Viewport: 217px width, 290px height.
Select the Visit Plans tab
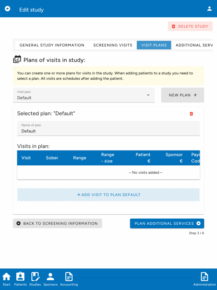pyautogui.click(x=154, y=45)
